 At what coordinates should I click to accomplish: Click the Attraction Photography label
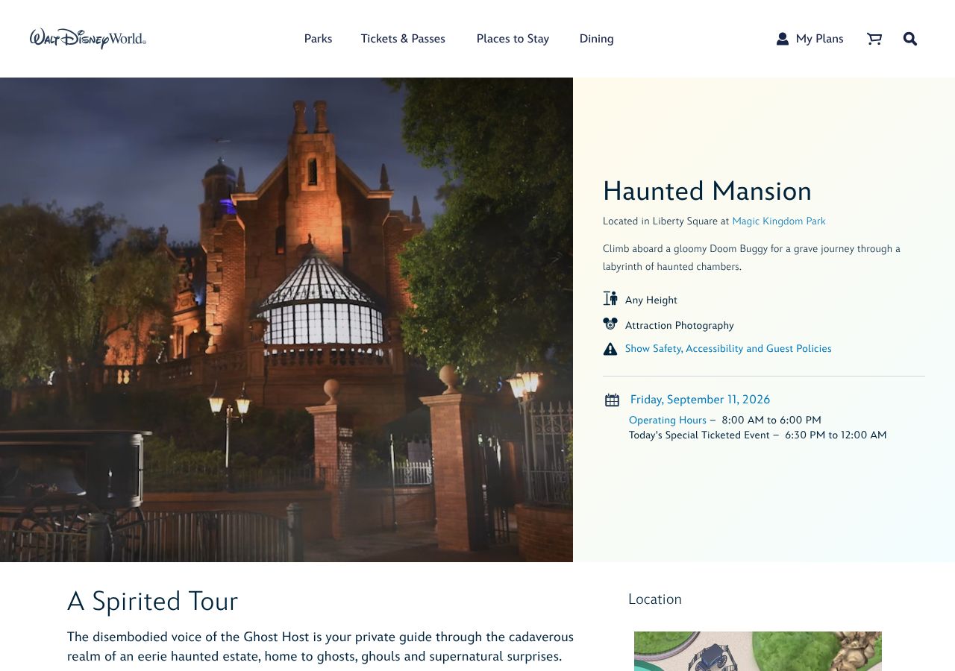pyautogui.click(x=680, y=326)
